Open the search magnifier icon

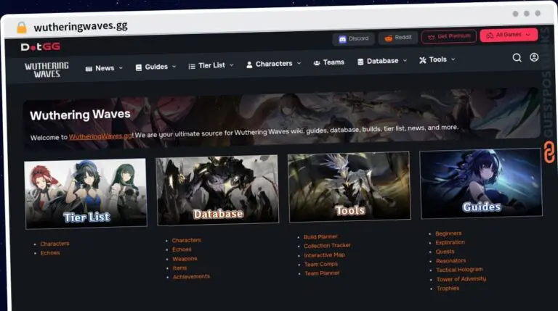pos(517,57)
